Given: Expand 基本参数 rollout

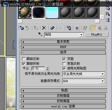Looking at the screenshot, I should click(63, 42).
